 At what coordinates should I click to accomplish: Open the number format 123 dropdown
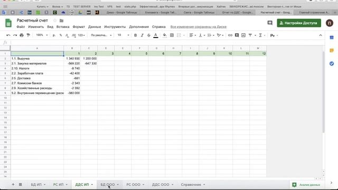(81, 35)
